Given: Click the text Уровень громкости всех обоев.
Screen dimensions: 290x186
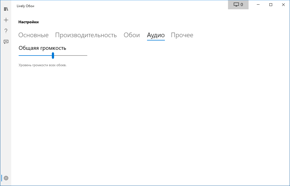Looking at the screenshot, I should (42, 65).
